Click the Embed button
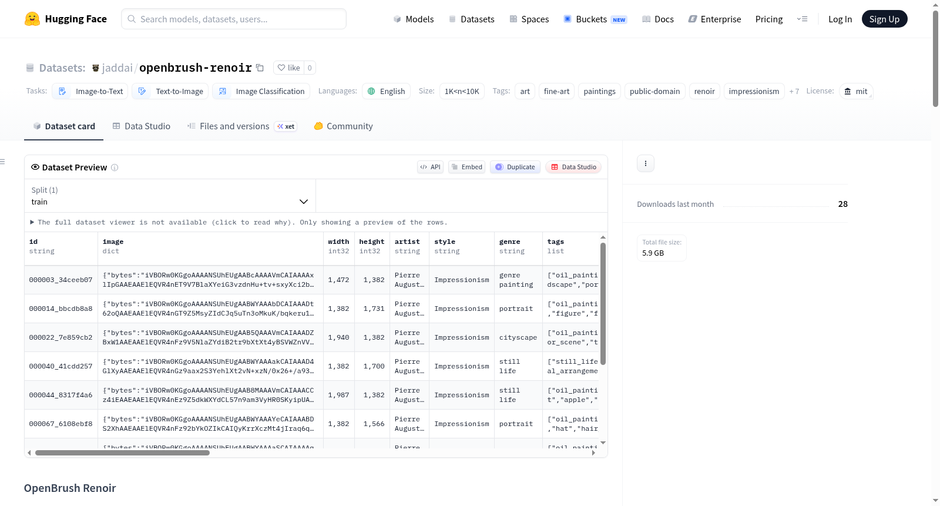Viewport: 940px width, 506px height. point(466,167)
